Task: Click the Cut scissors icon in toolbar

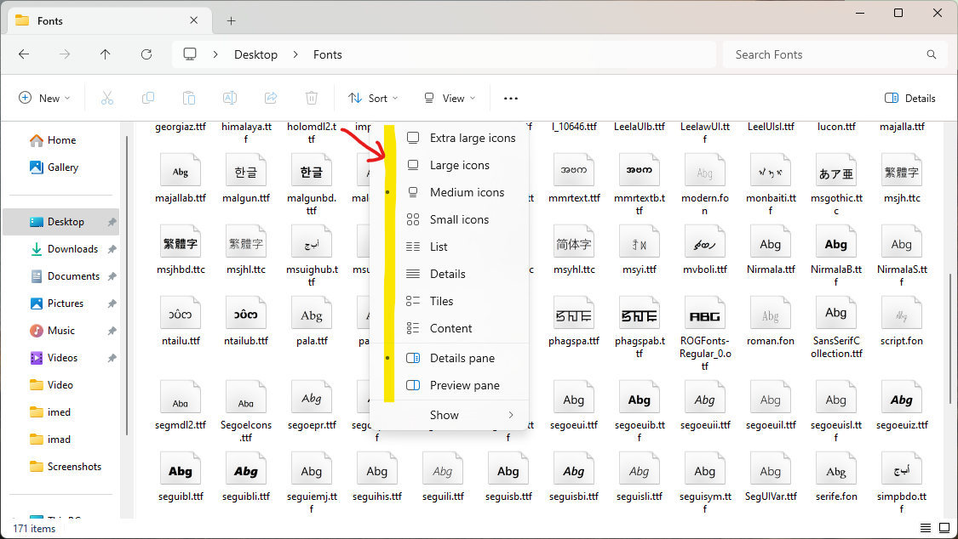Action: point(107,98)
